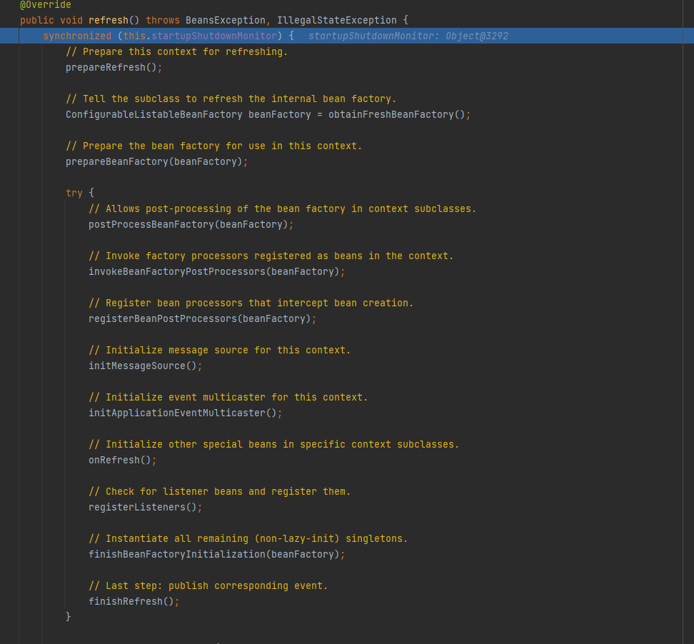
Task: Click comment 'Last step: publish corresponding event'
Action: (x=208, y=586)
